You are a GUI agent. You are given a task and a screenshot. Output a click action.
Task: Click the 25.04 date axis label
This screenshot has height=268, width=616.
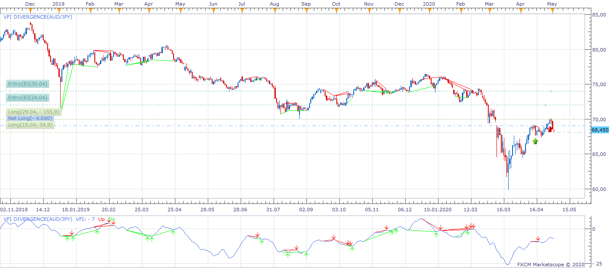click(174, 210)
